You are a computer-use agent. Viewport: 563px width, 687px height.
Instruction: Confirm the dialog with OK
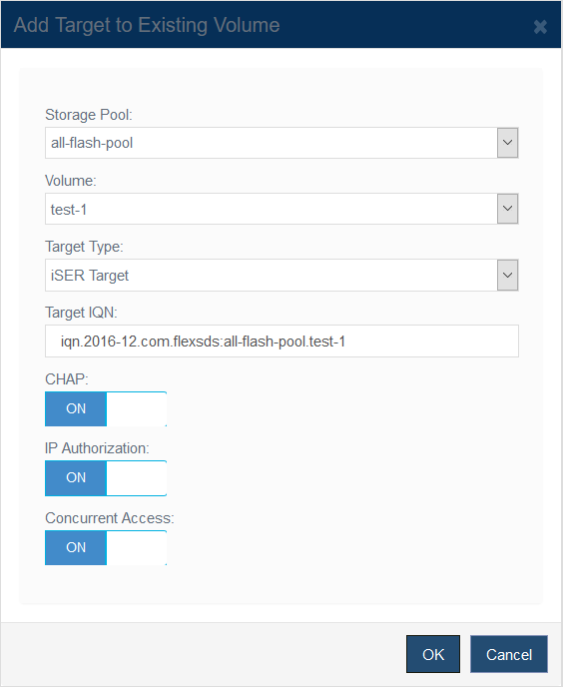tap(433, 654)
